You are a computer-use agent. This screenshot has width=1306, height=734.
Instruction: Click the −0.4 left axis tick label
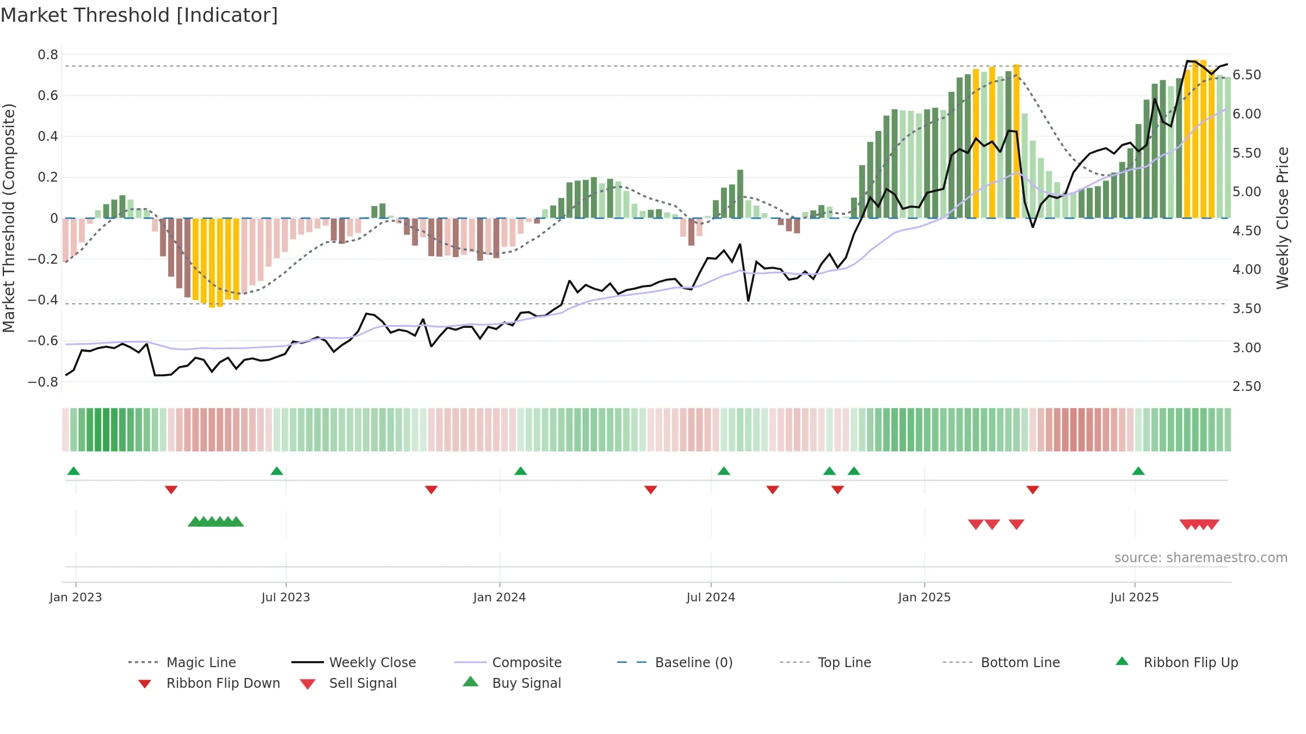pyautogui.click(x=43, y=300)
